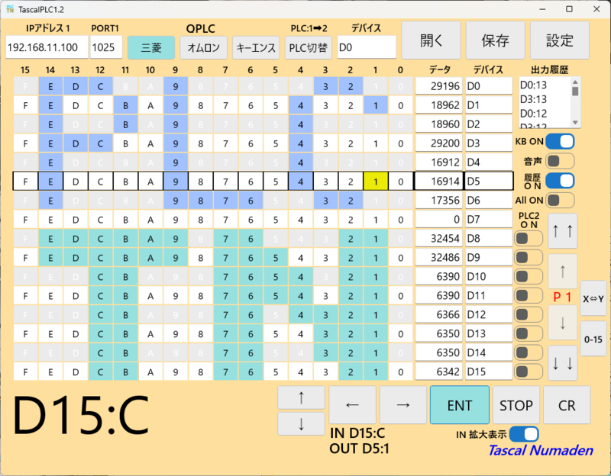Select the キーエンス PLC maker tab
The height and width of the screenshot is (476, 611).
(257, 47)
